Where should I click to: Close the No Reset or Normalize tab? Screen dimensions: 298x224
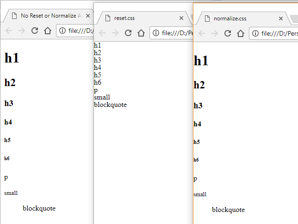coord(88,16)
